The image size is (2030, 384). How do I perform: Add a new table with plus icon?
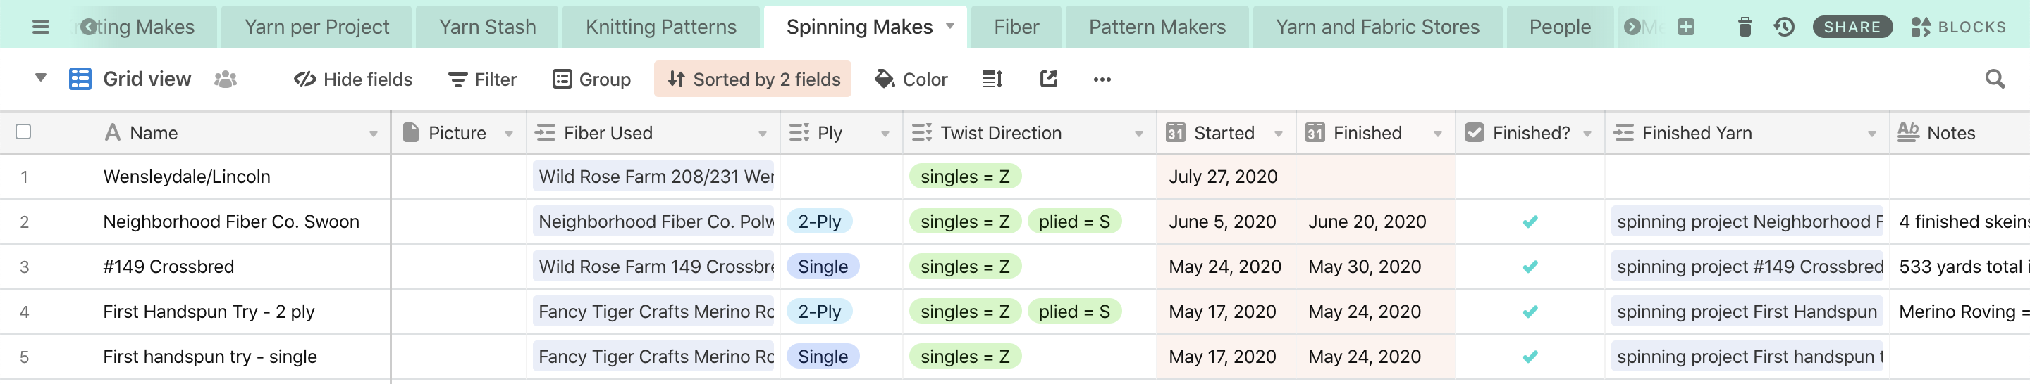click(x=1685, y=27)
